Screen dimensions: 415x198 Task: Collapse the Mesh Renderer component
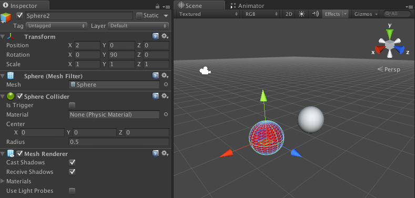point(3,153)
